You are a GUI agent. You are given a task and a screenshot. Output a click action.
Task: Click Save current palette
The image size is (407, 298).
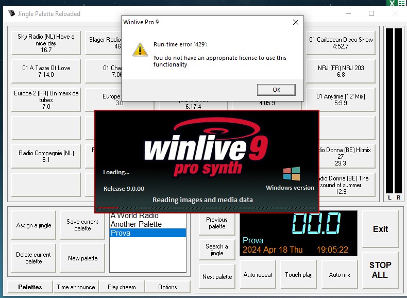82,225
